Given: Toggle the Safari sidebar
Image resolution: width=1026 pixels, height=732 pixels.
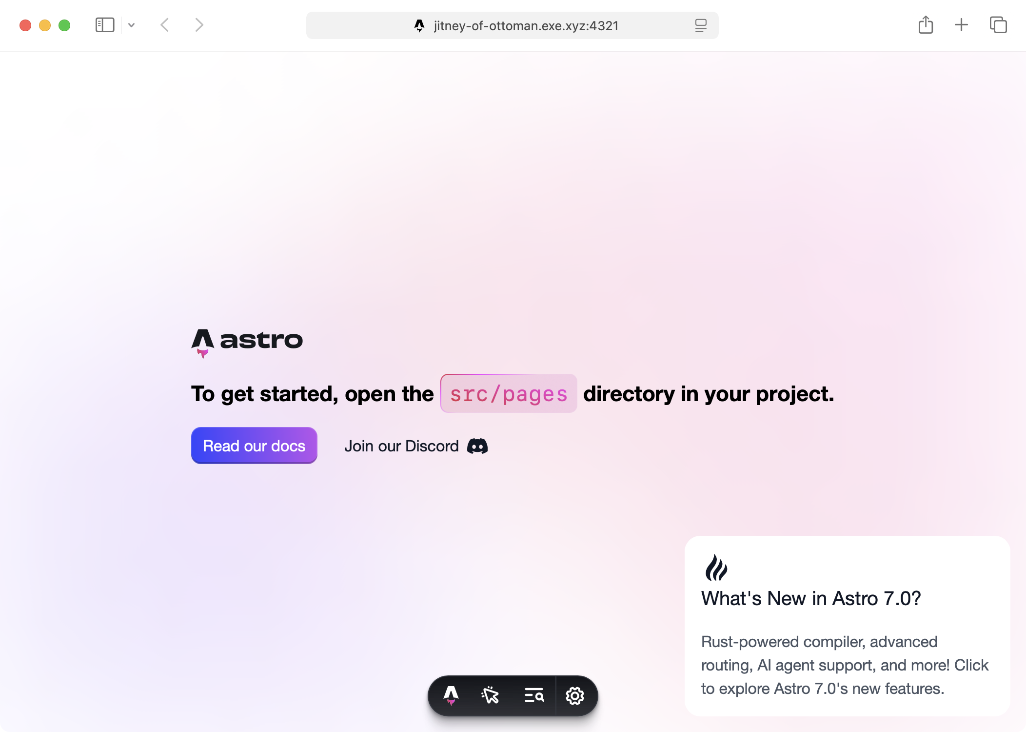Looking at the screenshot, I should [105, 25].
